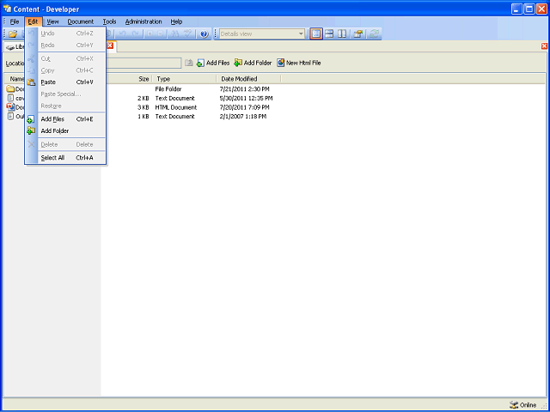Click the app icon in the title bar

[x=7, y=9]
